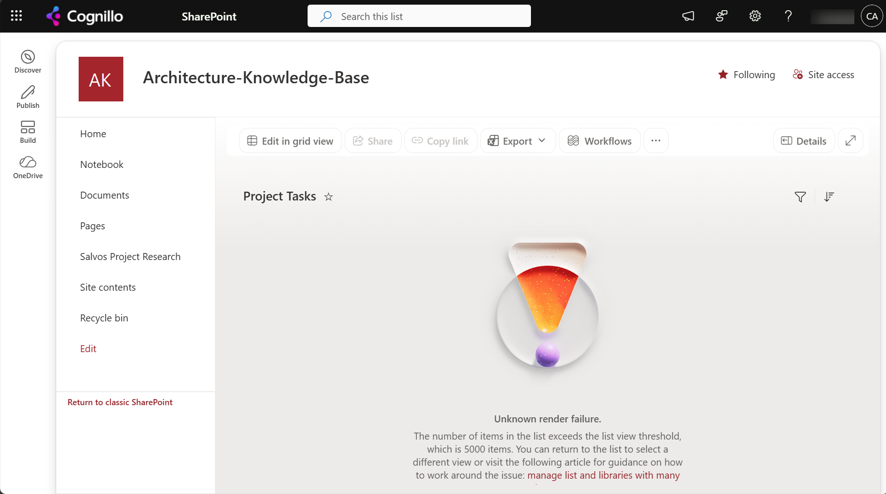
Task: Toggle Following for this site
Action: [x=746, y=75]
